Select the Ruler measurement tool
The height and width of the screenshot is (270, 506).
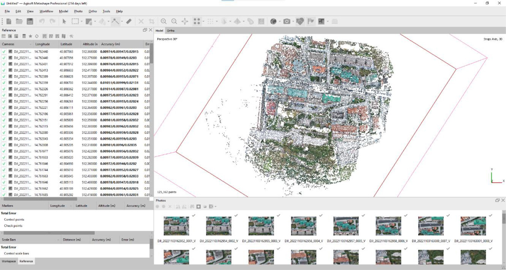point(129,21)
